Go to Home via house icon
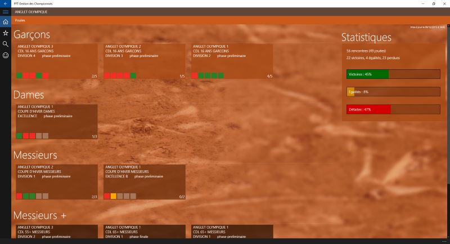 [x=6, y=21]
